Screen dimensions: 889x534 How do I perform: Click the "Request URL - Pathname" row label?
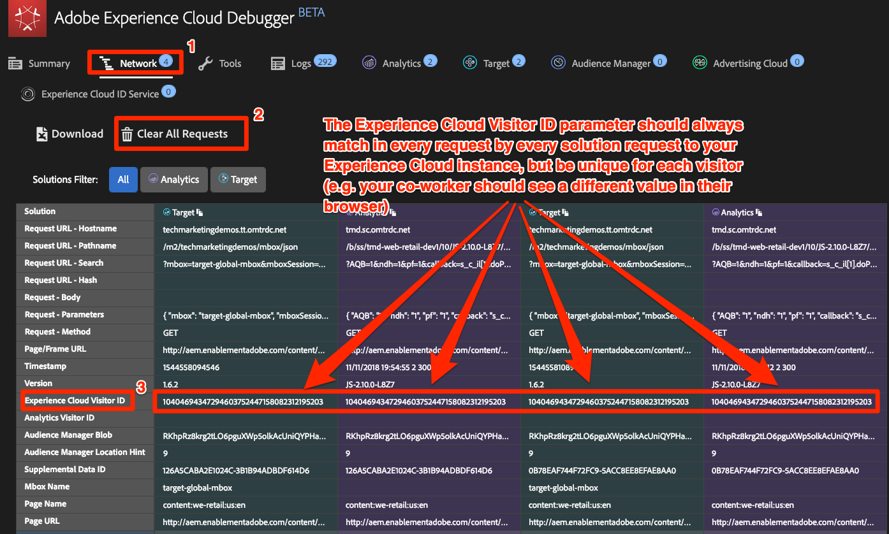point(70,246)
